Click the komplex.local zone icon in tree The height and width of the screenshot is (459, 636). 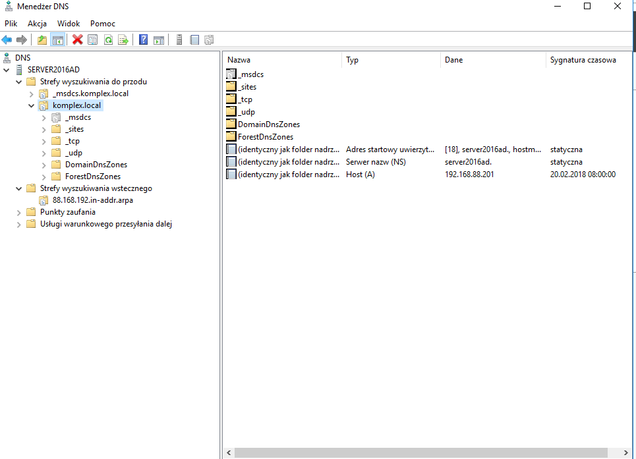click(43, 106)
